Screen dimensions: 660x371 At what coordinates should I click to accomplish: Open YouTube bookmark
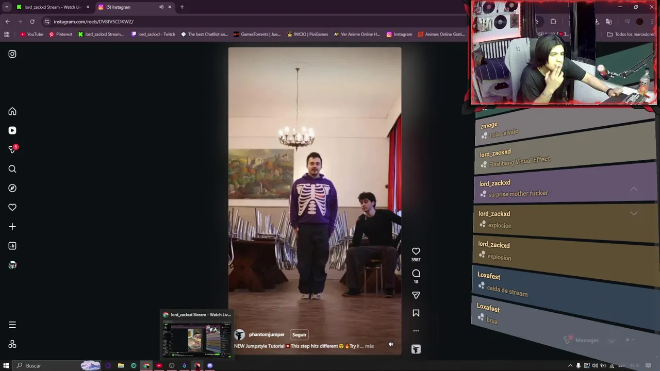[31, 34]
